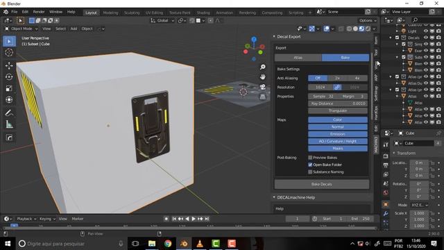Switch export mode to Atlas
Image resolution: width=444 pixels, height=250 pixels.
point(298,58)
